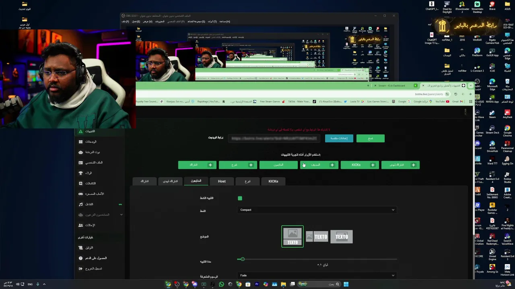This screenshot has width=515, height=289.
Task: Toggle the active alert green checkbox
Action: point(240,198)
